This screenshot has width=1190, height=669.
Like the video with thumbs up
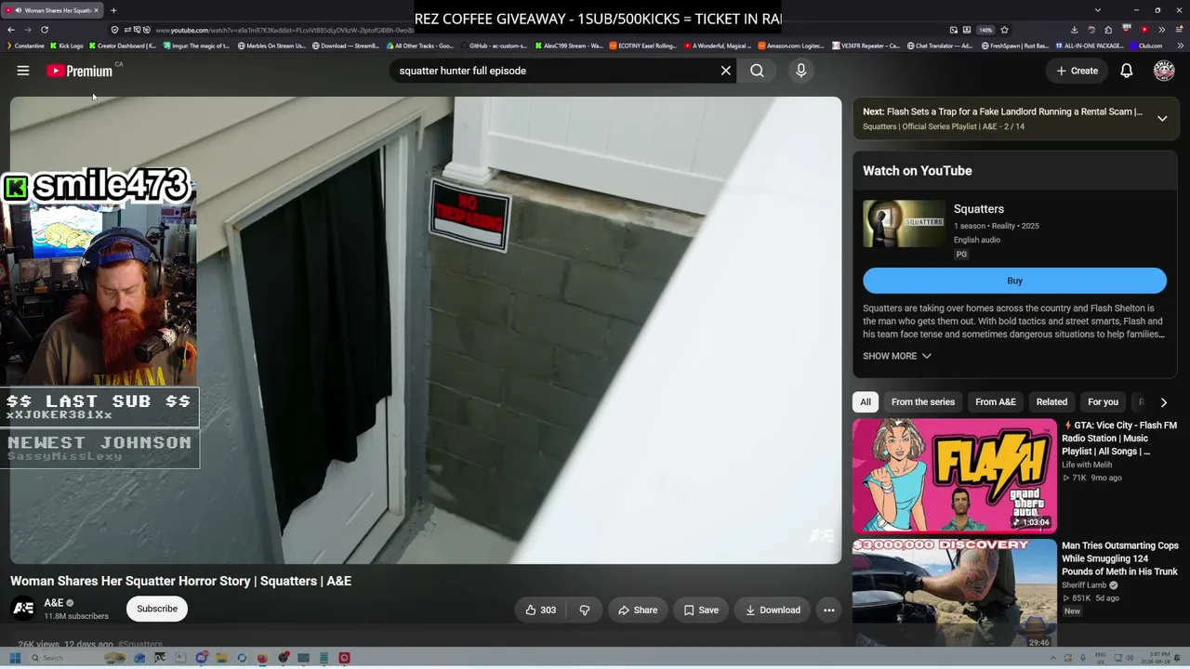(540, 610)
